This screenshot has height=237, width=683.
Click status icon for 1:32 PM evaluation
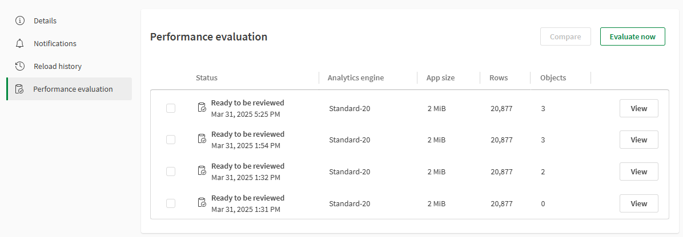[x=202, y=171]
